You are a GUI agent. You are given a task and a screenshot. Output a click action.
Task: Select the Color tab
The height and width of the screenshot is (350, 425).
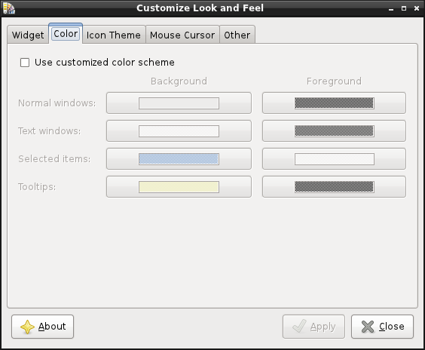pyautogui.click(x=66, y=34)
